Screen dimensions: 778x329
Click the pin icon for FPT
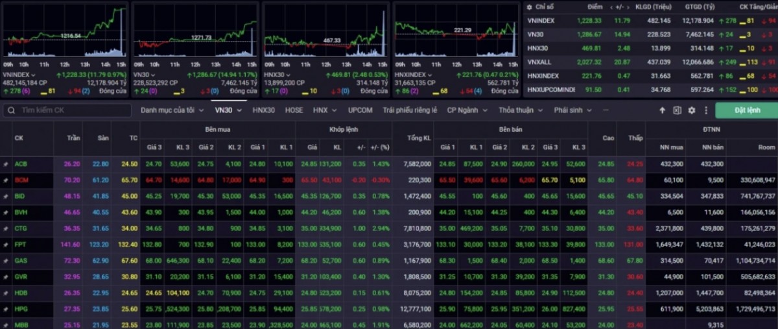click(x=6, y=245)
